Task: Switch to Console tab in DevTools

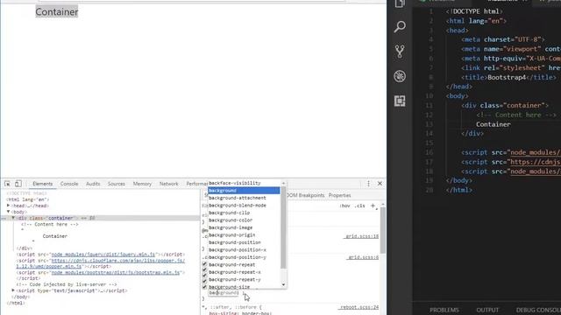Action: point(69,184)
